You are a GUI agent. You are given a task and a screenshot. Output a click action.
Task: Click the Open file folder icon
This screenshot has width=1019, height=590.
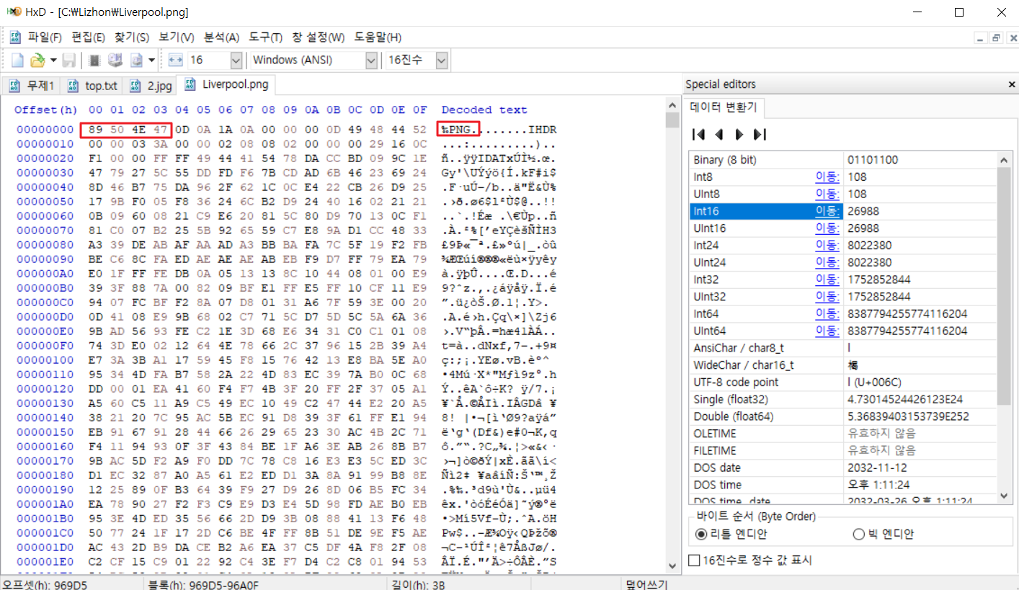click(x=37, y=61)
